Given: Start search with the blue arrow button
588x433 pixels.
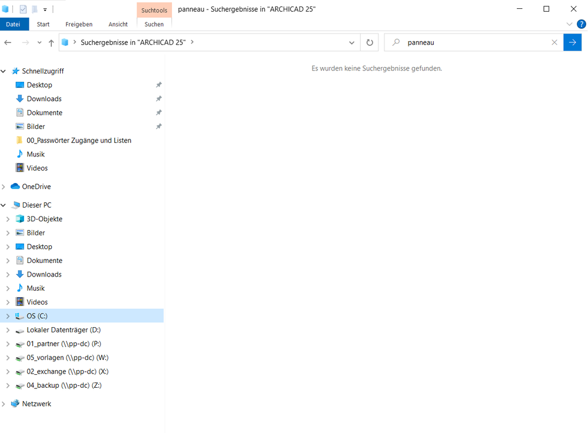Looking at the screenshot, I should pos(572,42).
